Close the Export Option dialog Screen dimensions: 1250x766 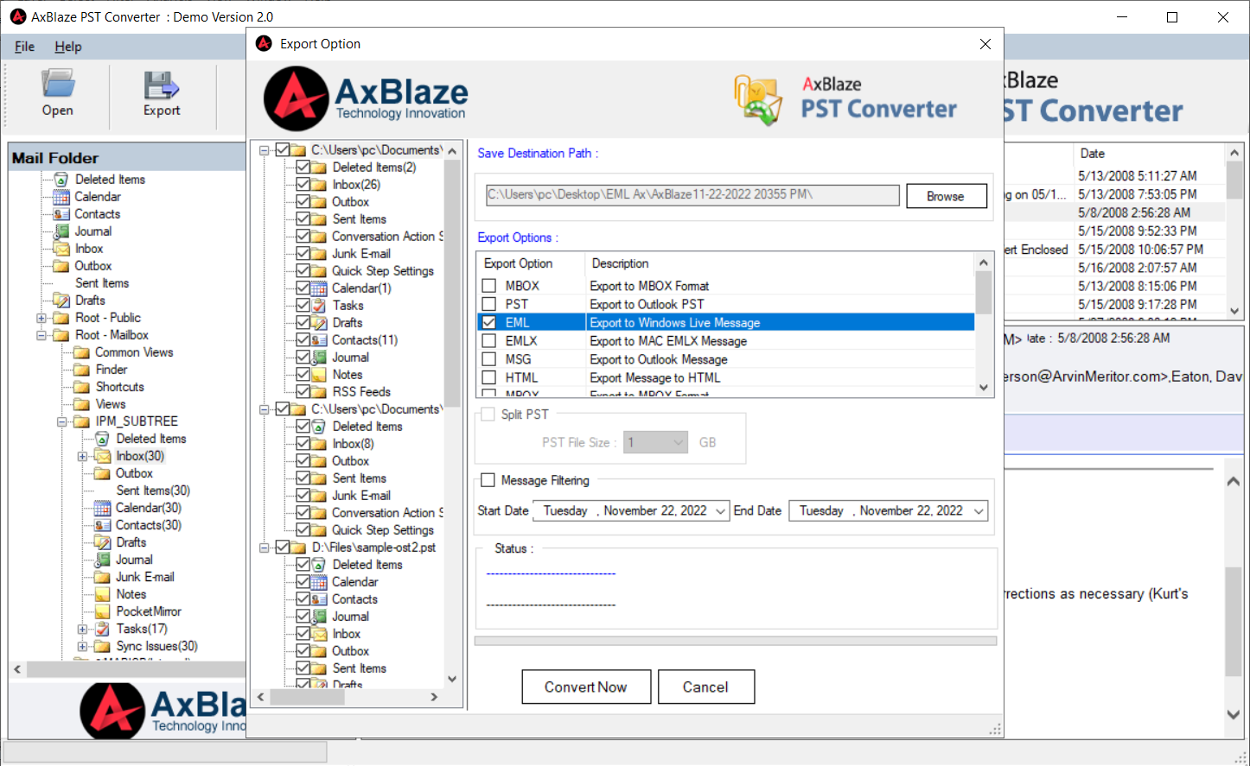[x=985, y=44]
